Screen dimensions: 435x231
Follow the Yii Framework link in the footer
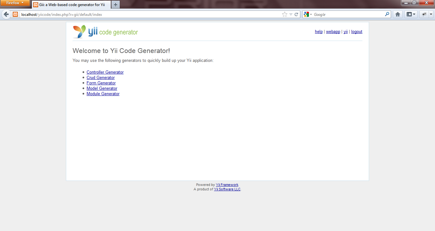[x=227, y=184]
